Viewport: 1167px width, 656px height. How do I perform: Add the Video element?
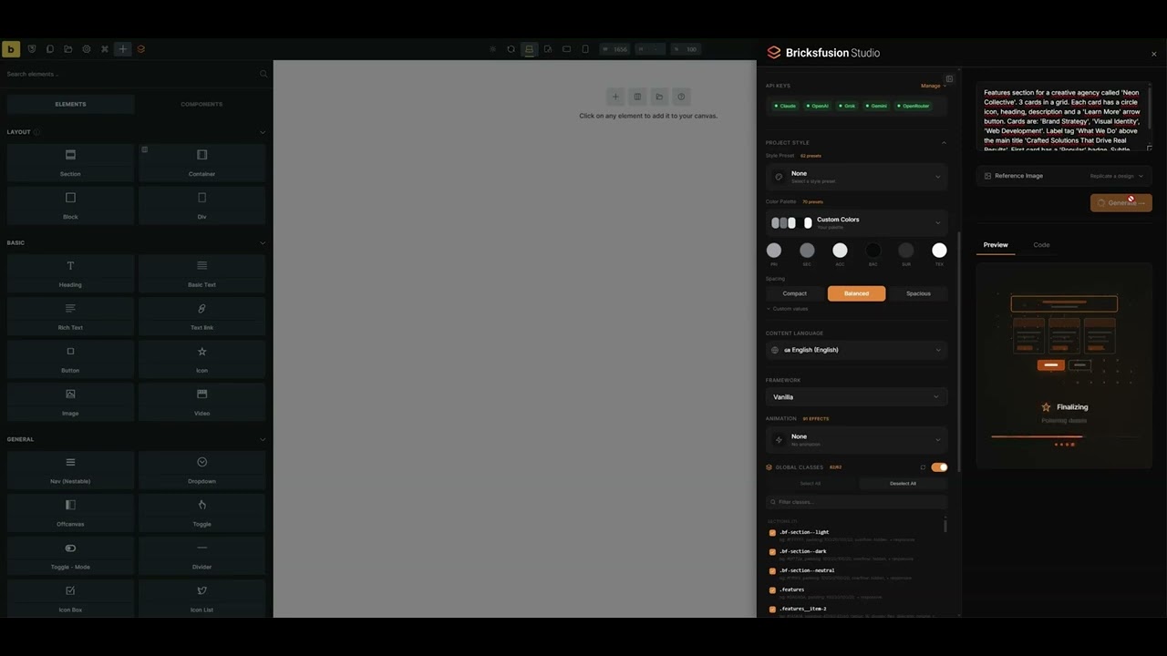pos(201,402)
